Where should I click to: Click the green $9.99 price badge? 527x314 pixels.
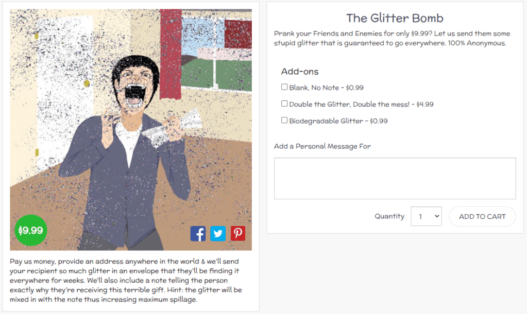tap(31, 230)
